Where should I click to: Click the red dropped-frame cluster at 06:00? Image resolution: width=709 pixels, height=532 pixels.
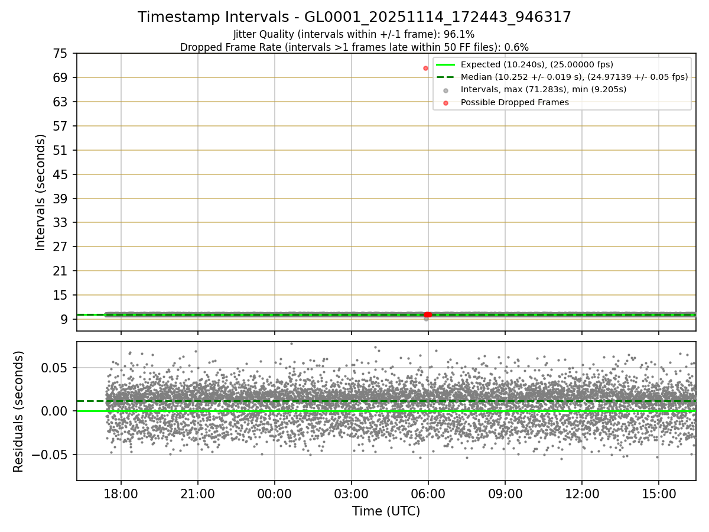click(428, 314)
